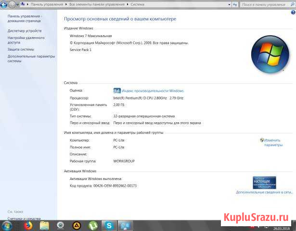Open the address bar history dropdown
This screenshot has height=231, width=296.
(x=229, y=4)
